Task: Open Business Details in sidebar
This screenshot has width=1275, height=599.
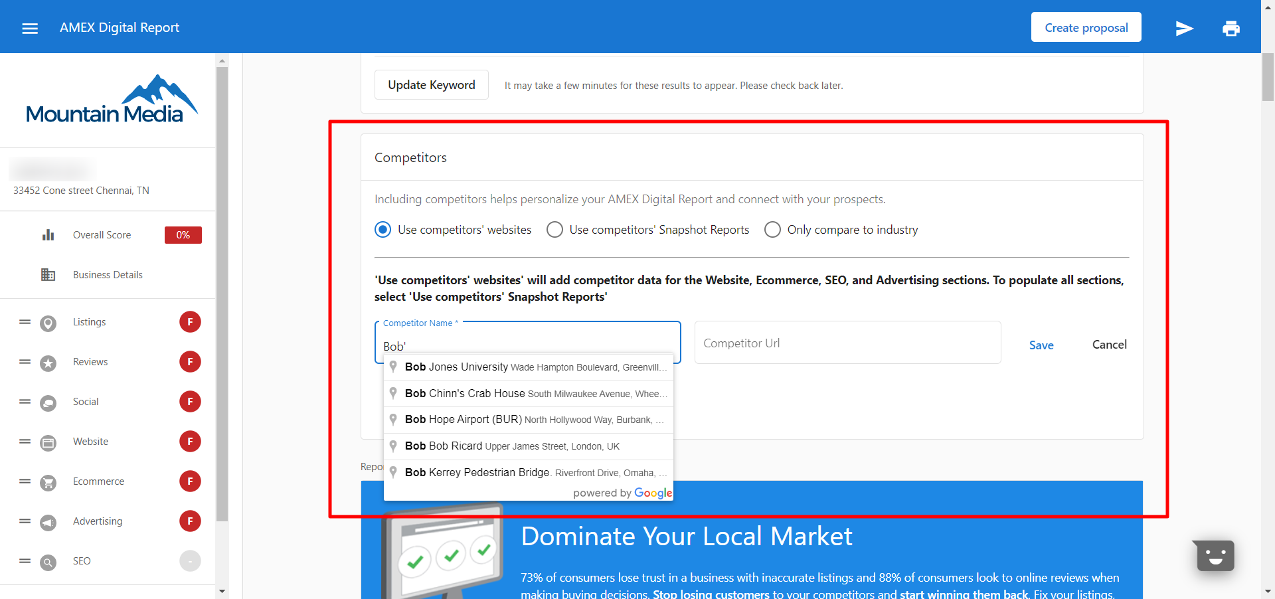Action: click(x=108, y=275)
